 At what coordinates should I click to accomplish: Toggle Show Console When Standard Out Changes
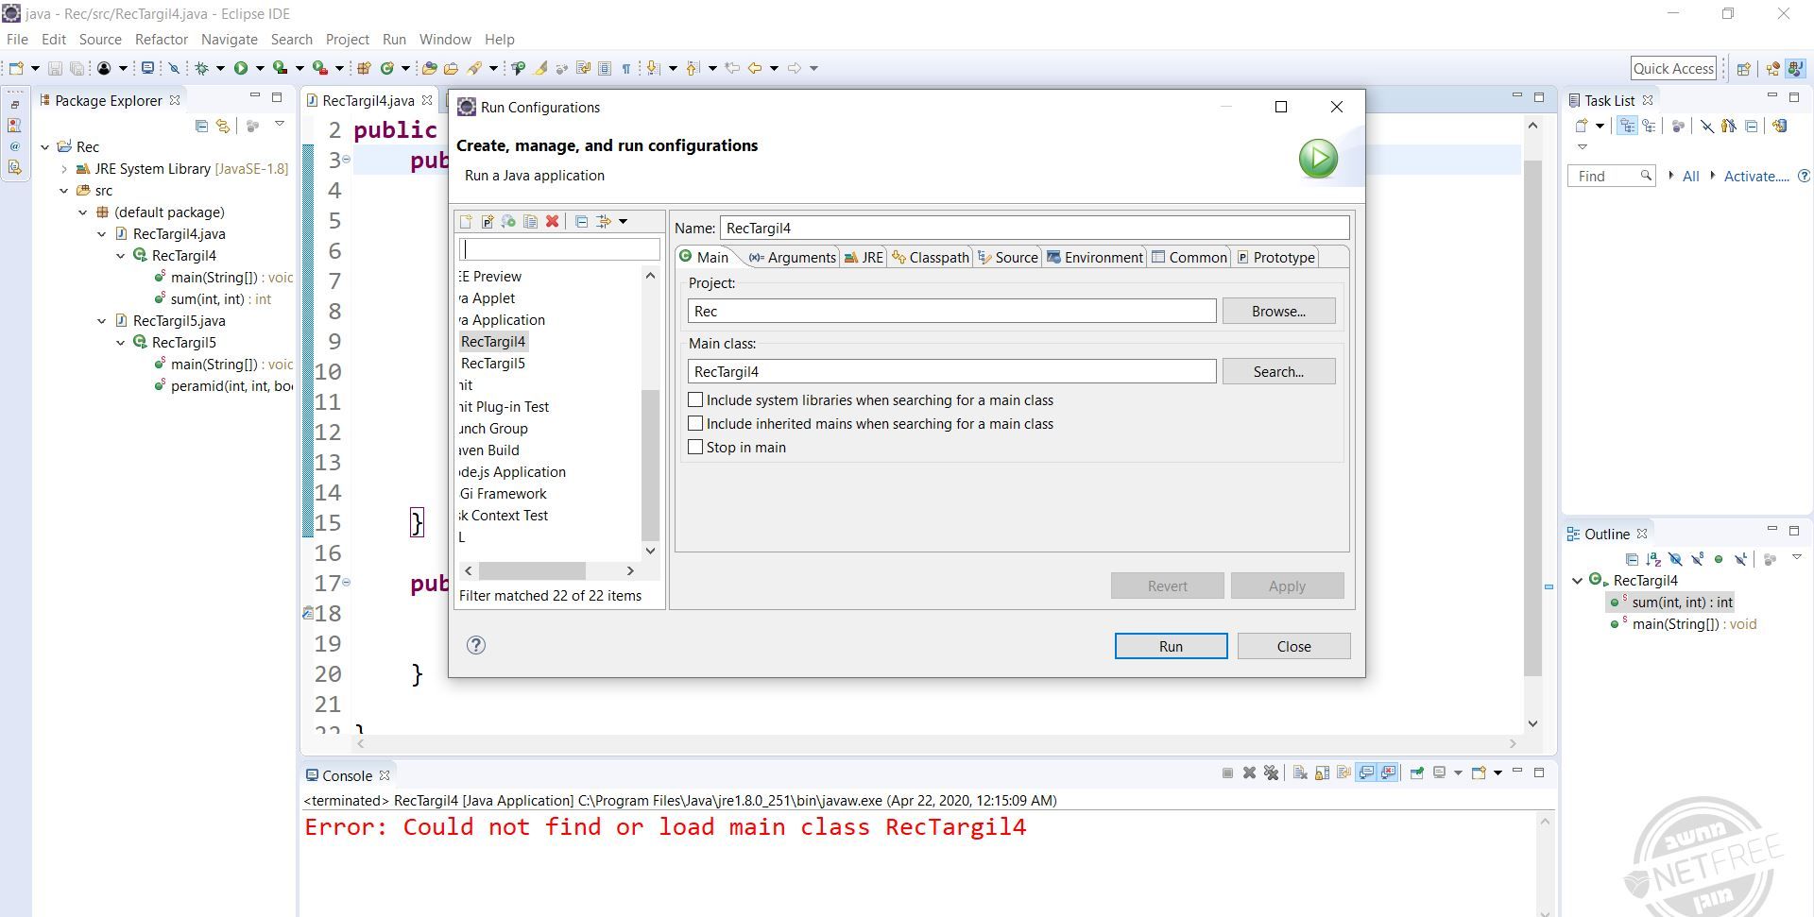coord(1366,773)
